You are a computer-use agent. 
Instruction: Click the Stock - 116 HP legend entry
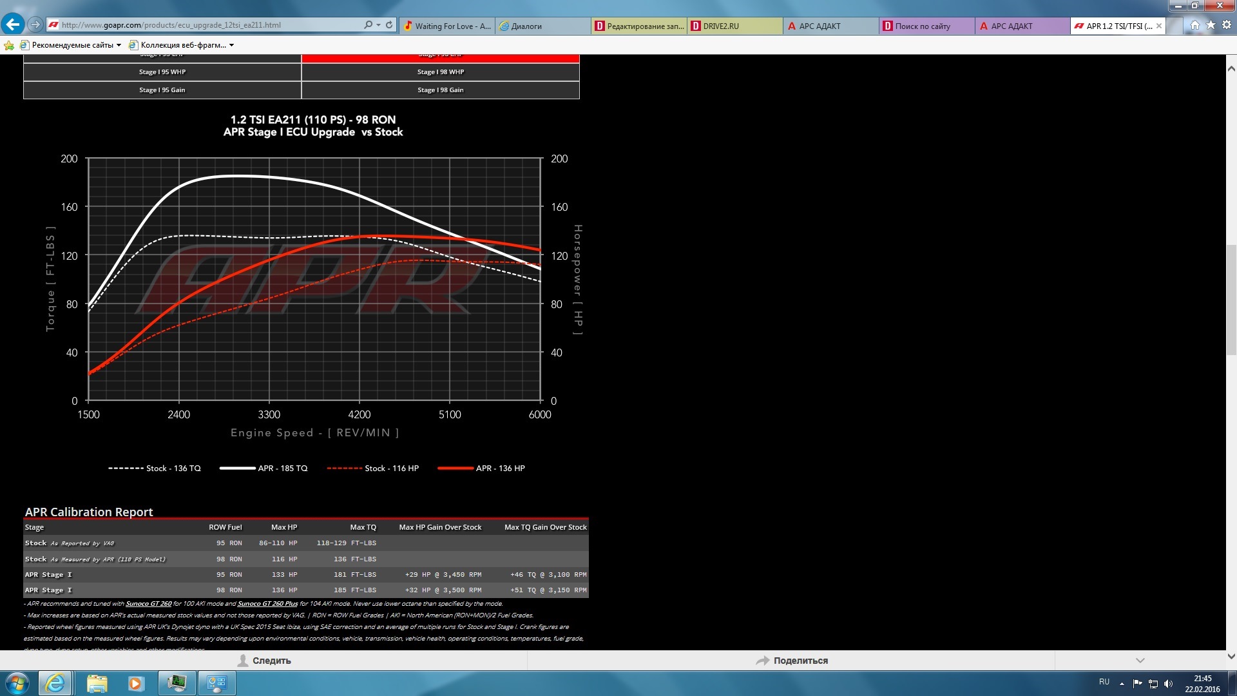tap(372, 469)
